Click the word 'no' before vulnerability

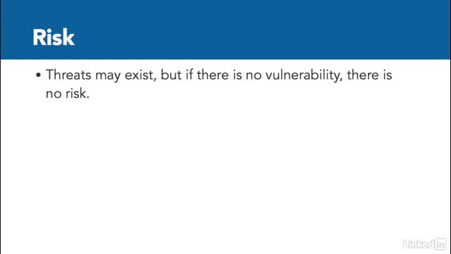[254, 76]
